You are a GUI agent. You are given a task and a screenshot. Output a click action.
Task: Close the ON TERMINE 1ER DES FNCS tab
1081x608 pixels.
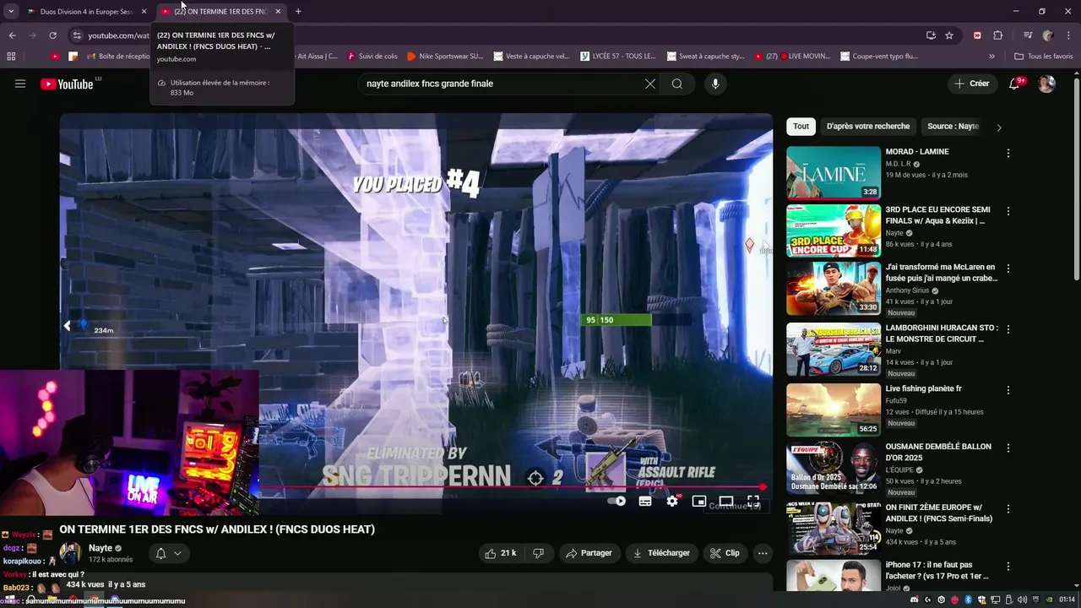(278, 12)
